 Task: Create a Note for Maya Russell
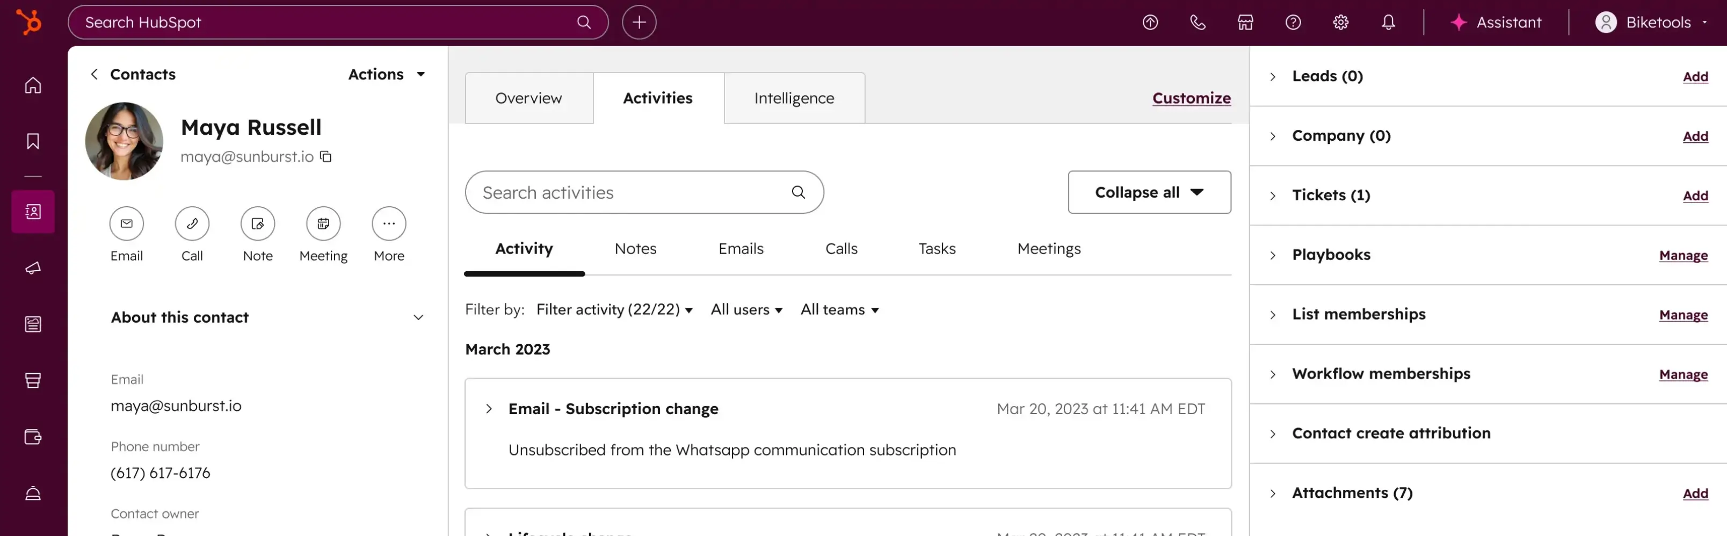pyautogui.click(x=257, y=223)
